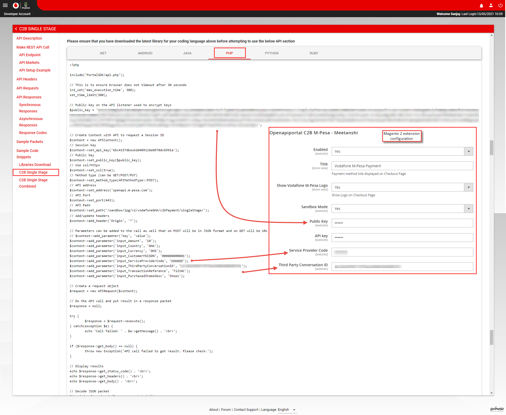
Task: Open the Show Vodafone M-Pesa Logo dropdown
Action: click(469, 187)
